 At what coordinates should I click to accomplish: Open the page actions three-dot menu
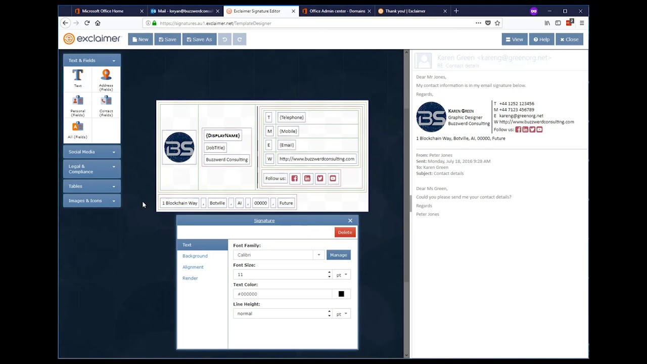(x=478, y=23)
